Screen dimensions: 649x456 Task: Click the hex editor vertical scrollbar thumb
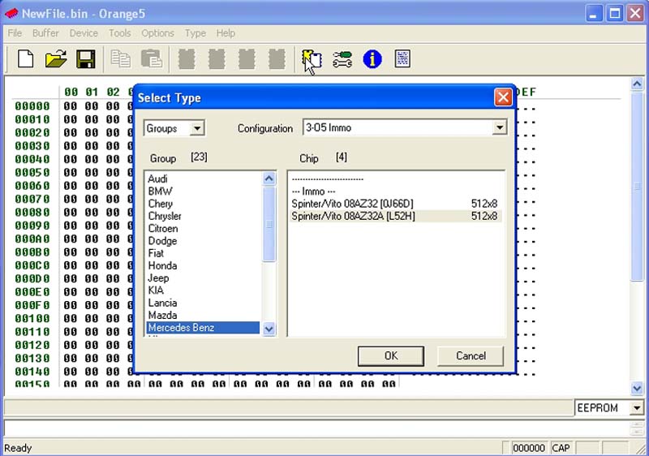click(x=637, y=186)
